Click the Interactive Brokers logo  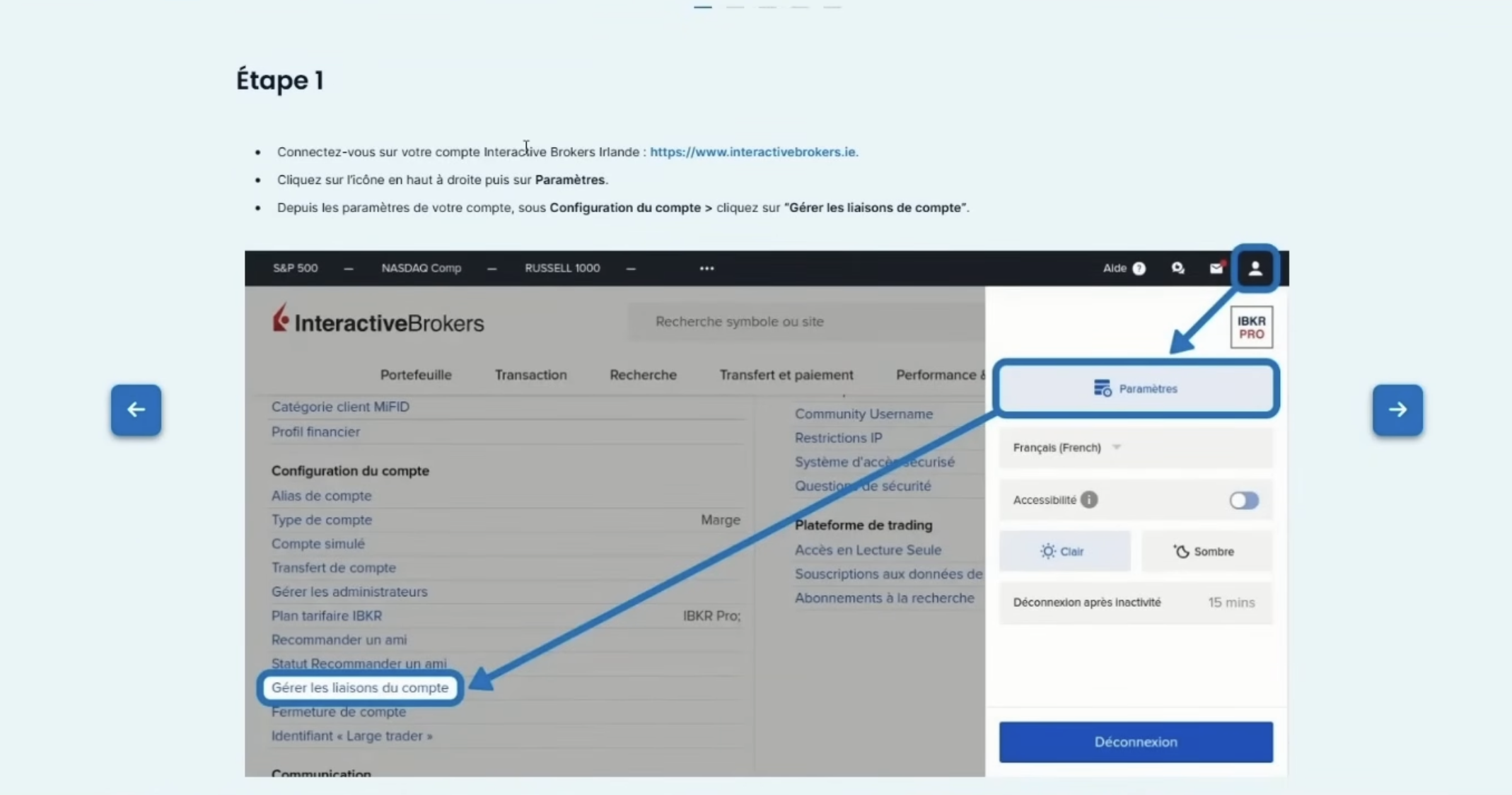[x=378, y=320]
